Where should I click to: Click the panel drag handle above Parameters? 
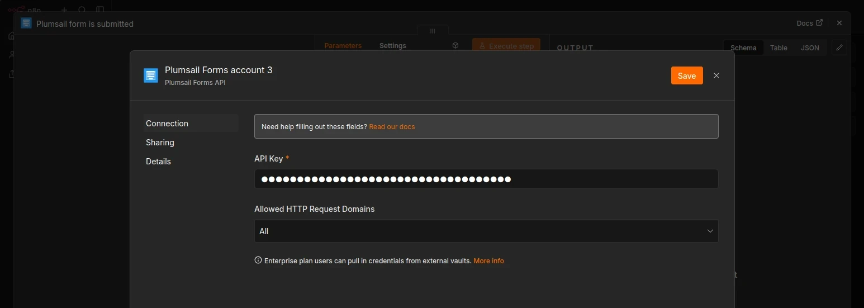click(433, 31)
